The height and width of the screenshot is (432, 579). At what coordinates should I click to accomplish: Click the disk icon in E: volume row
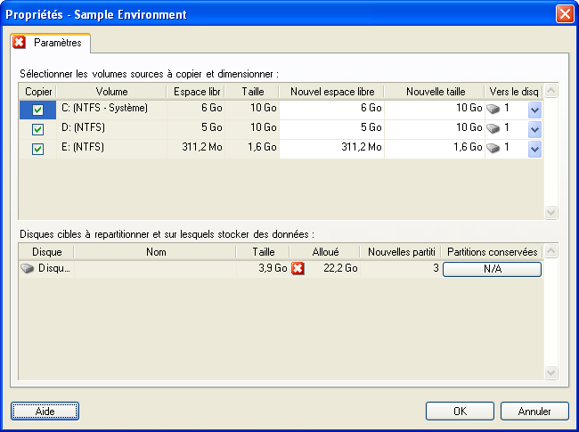pyautogui.click(x=494, y=148)
